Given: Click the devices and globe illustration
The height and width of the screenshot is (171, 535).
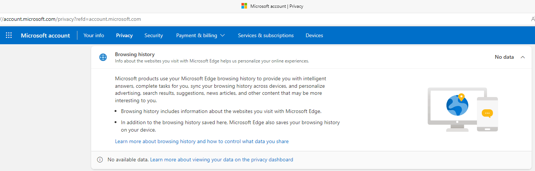Looking at the screenshot, I should coord(463,109).
